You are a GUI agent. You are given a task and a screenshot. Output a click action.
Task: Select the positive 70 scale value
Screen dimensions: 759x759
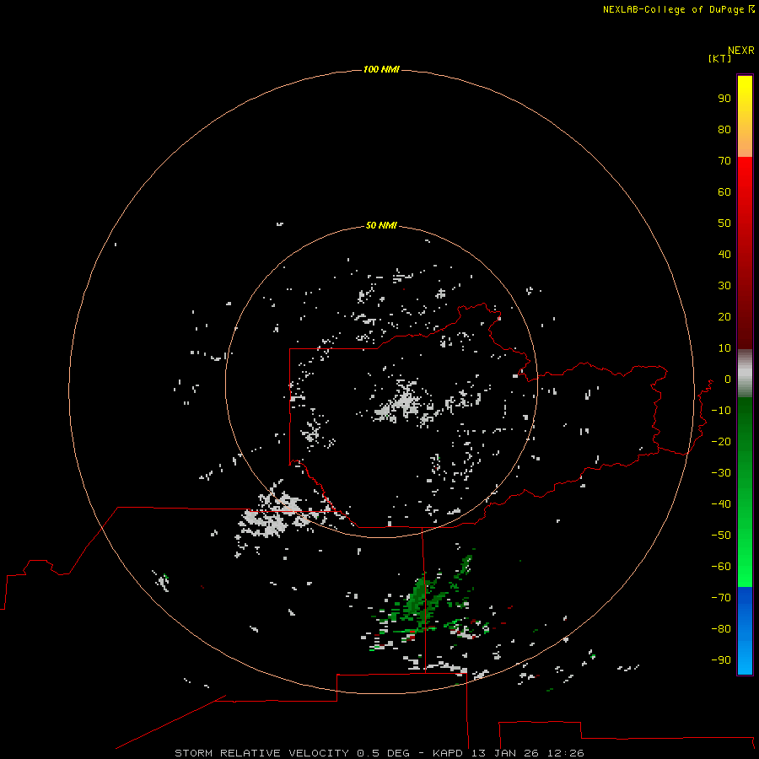click(x=724, y=161)
